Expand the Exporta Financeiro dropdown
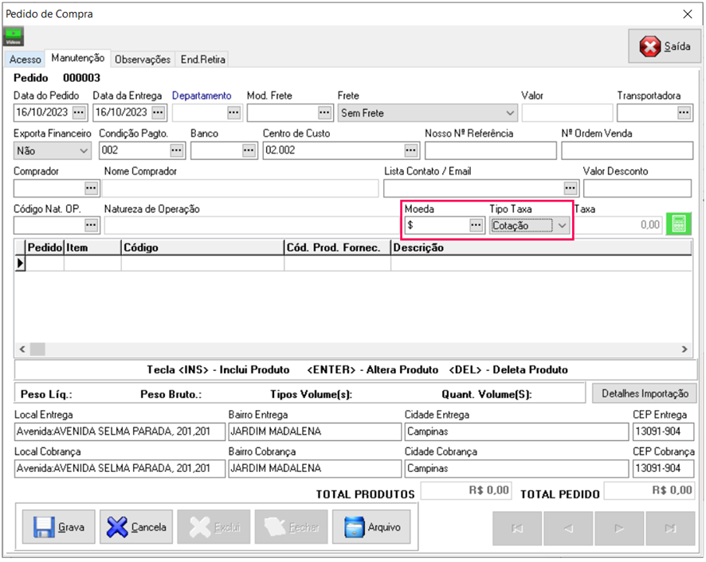The width and height of the screenshot is (706, 562). tap(84, 150)
